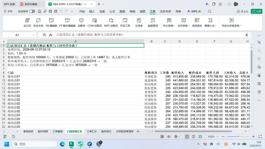Open COM Add-ins (COM 加载项)
Image resolution: width=265 pixels, height=149 pixels.
(94, 23)
